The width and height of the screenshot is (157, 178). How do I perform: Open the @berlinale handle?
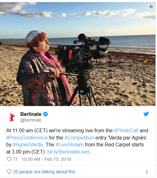tap(31, 120)
